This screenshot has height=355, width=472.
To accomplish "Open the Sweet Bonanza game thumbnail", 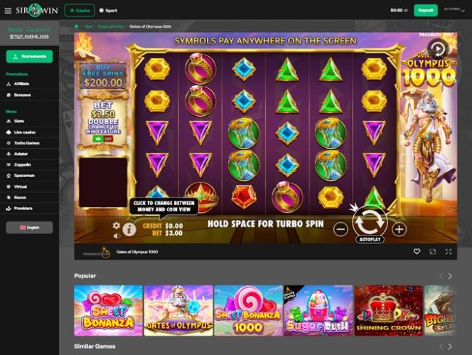I will [x=108, y=310].
